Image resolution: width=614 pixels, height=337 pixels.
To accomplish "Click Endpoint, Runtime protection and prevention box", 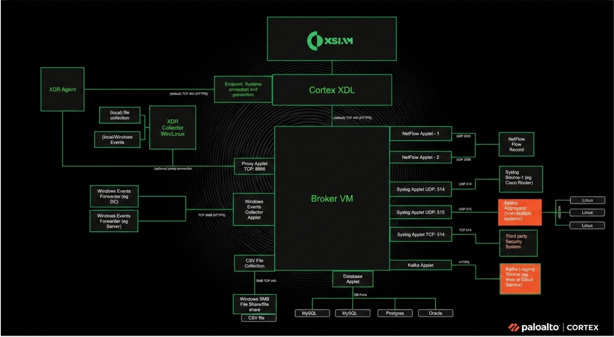I will coord(243,89).
